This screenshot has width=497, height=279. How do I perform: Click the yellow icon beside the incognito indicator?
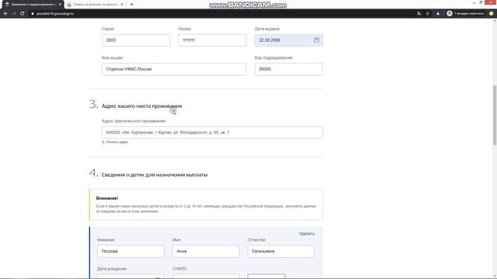point(492,14)
